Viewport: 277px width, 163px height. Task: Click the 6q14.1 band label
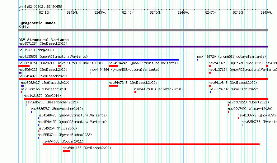click(x=24, y=27)
